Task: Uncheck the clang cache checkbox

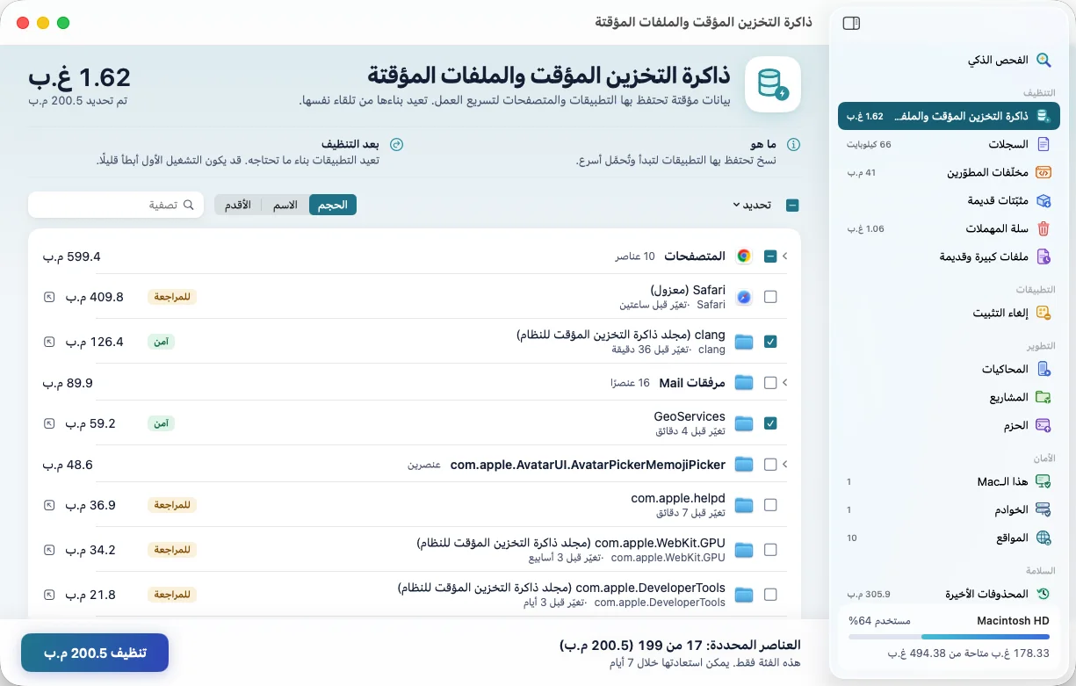Action: click(x=770, y=342)
